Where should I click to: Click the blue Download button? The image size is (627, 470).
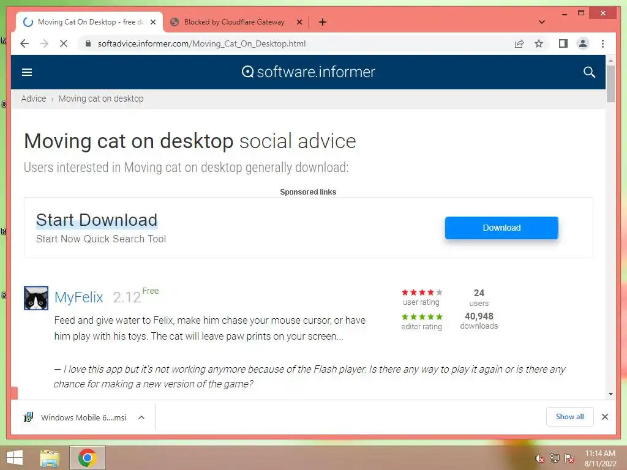tap(501, 228)
